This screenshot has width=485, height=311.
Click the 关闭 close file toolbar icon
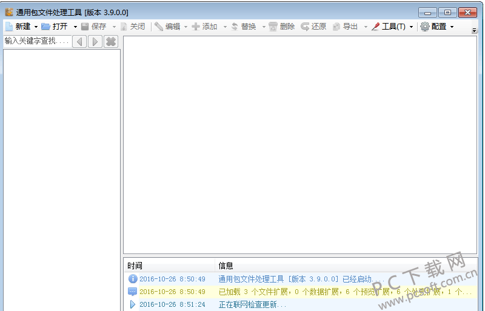pyautogui.click(x=124, y=27)
